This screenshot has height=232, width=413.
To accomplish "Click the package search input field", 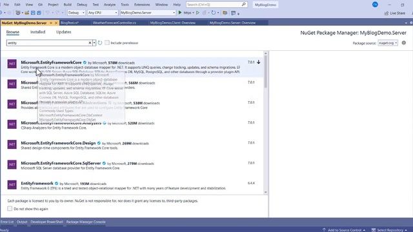I will coord(48,43).
